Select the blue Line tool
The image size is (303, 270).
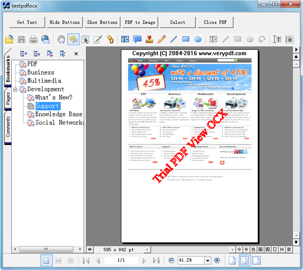pyautogui.click(x=174, y=39)
